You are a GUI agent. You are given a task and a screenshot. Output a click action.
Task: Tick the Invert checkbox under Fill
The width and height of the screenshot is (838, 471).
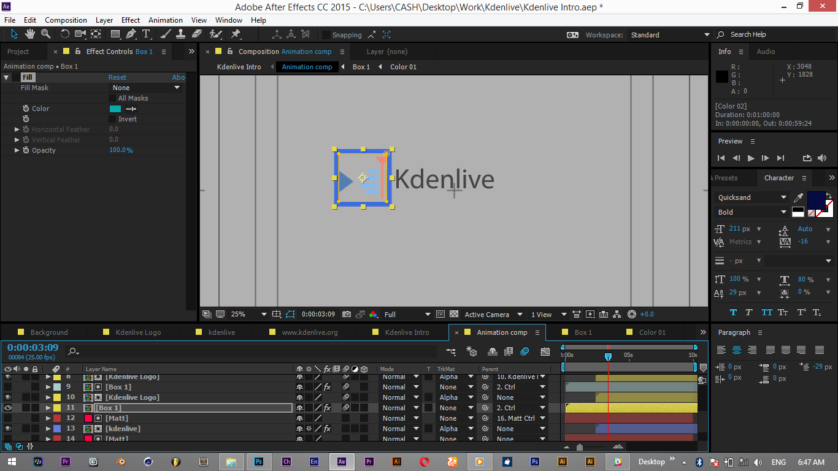pos(112,119)
